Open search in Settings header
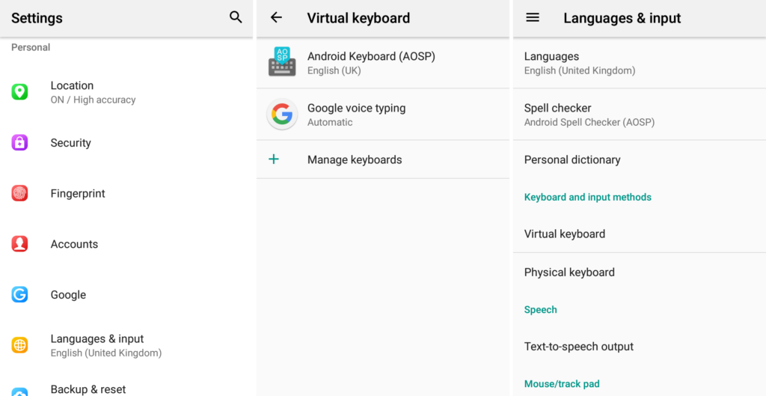766x396 pixels. click(236, 18)
